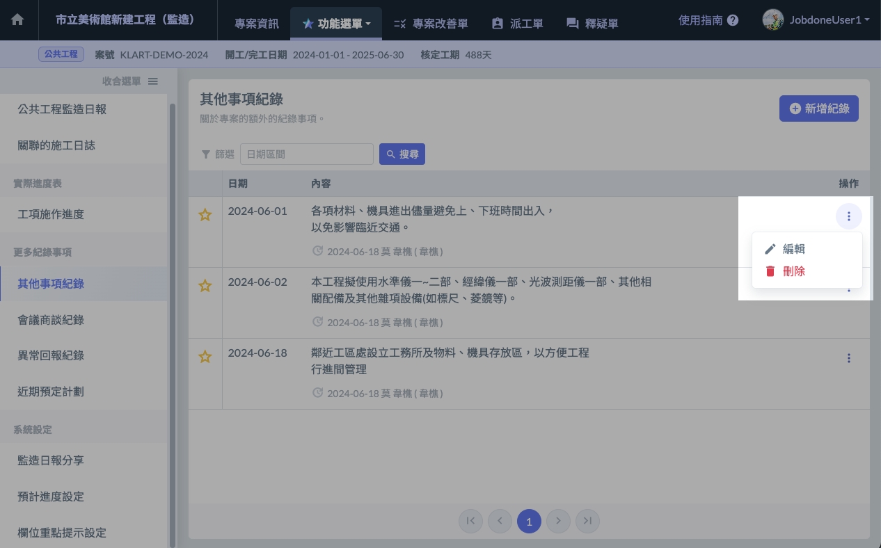Jump to the first page of results
The image size is (881, 548).
[x=470, y=521]
